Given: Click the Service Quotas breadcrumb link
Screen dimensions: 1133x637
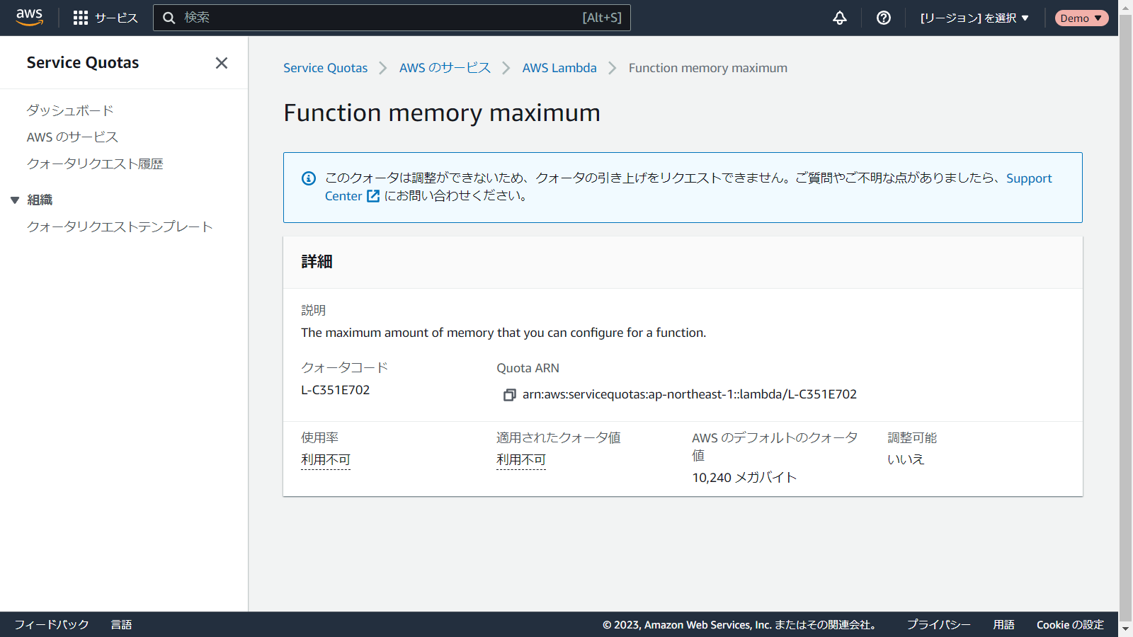Looking at the screenshot, I should tap(325, 68).
